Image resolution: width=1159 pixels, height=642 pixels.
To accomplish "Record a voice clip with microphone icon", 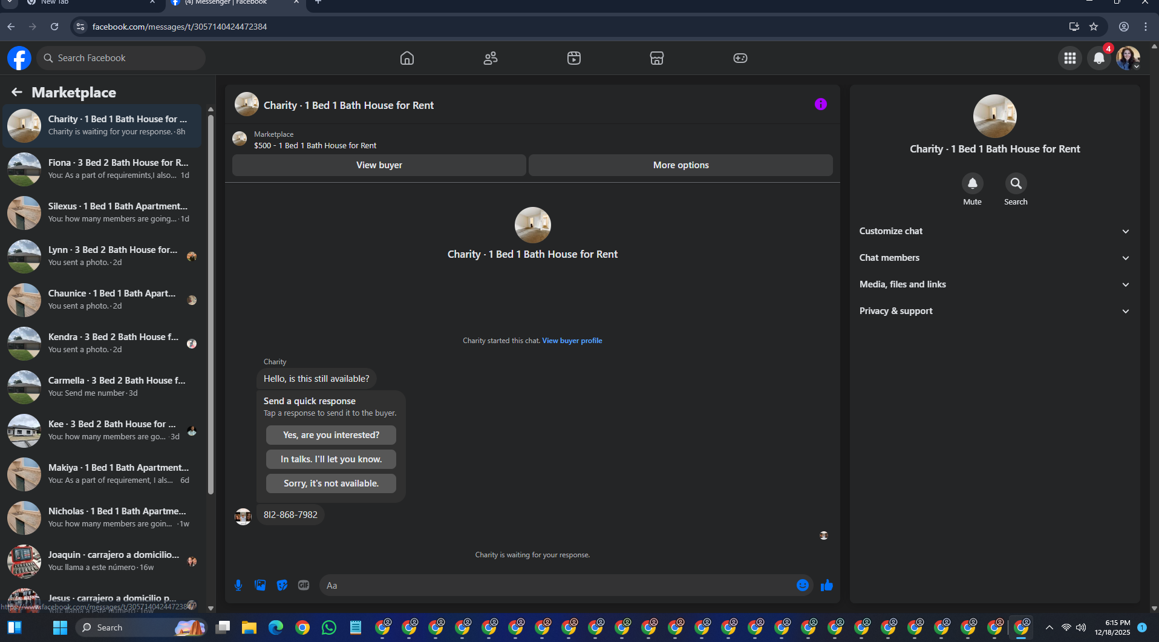I will pos(238,585).
